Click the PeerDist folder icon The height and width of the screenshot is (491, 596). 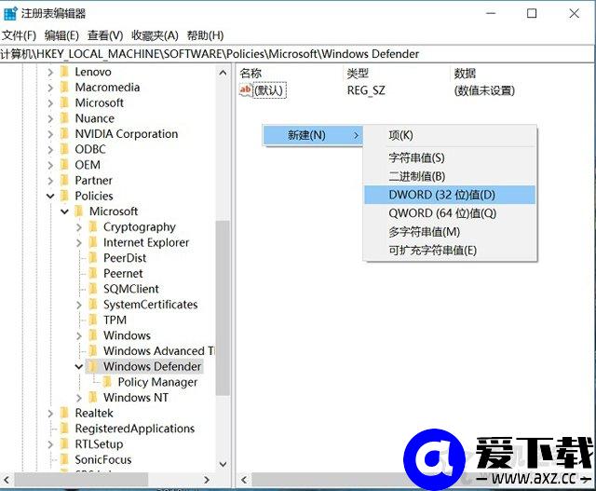[x=93, y=258]
